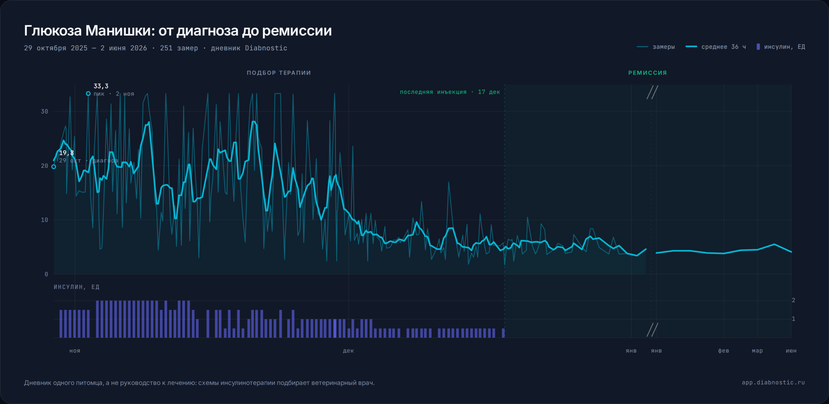Image resolution: width=829 pixels, height=404 pixels.
Task: Click the 'инсулин, ЕД' legend text
Action: [x=784, y=47]
